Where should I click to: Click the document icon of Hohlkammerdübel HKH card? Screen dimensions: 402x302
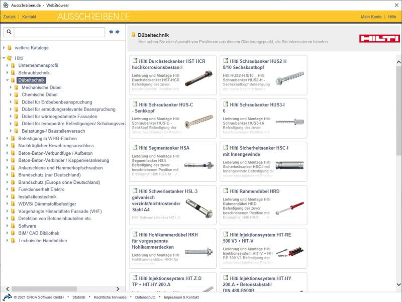(x=135, y=234)
